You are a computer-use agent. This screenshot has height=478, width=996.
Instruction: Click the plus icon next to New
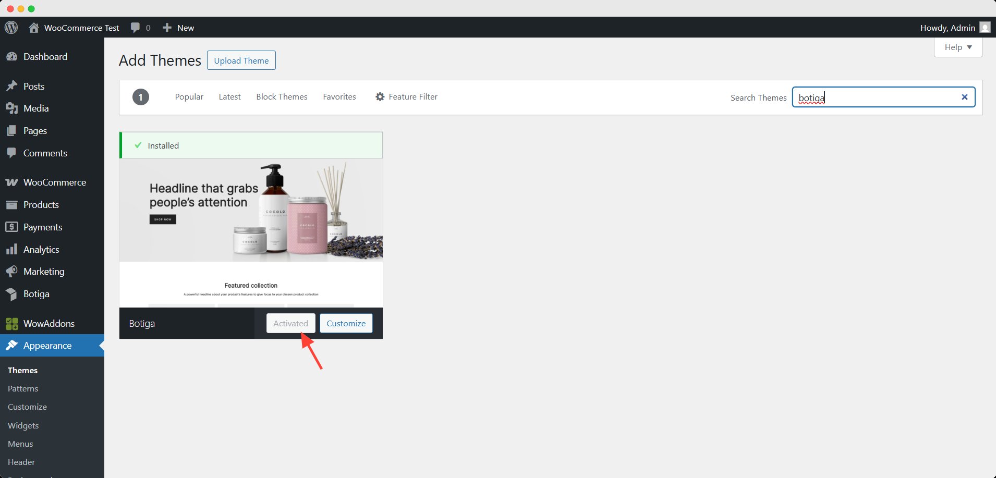point(167,28)
